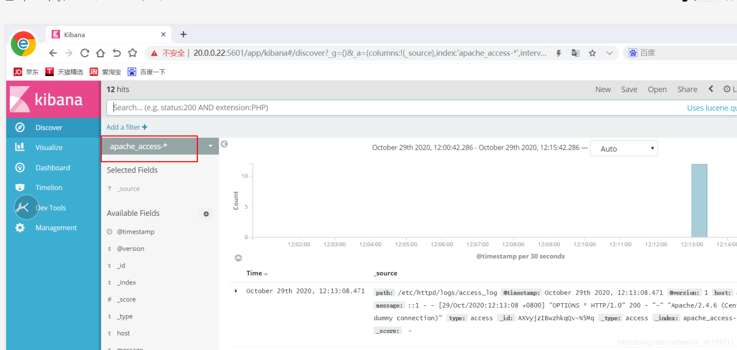The width and height of the screenshot is (737, 350).
Task: Open the Uses lucene query link
Action: click(x=712, y=108)
